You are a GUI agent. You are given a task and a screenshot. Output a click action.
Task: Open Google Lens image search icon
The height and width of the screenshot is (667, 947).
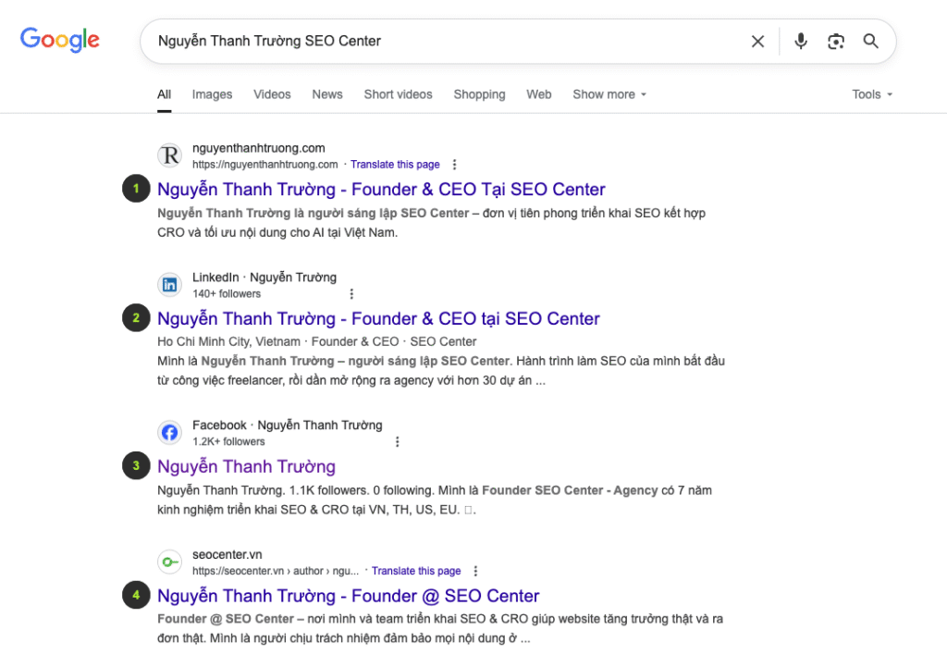836,41
